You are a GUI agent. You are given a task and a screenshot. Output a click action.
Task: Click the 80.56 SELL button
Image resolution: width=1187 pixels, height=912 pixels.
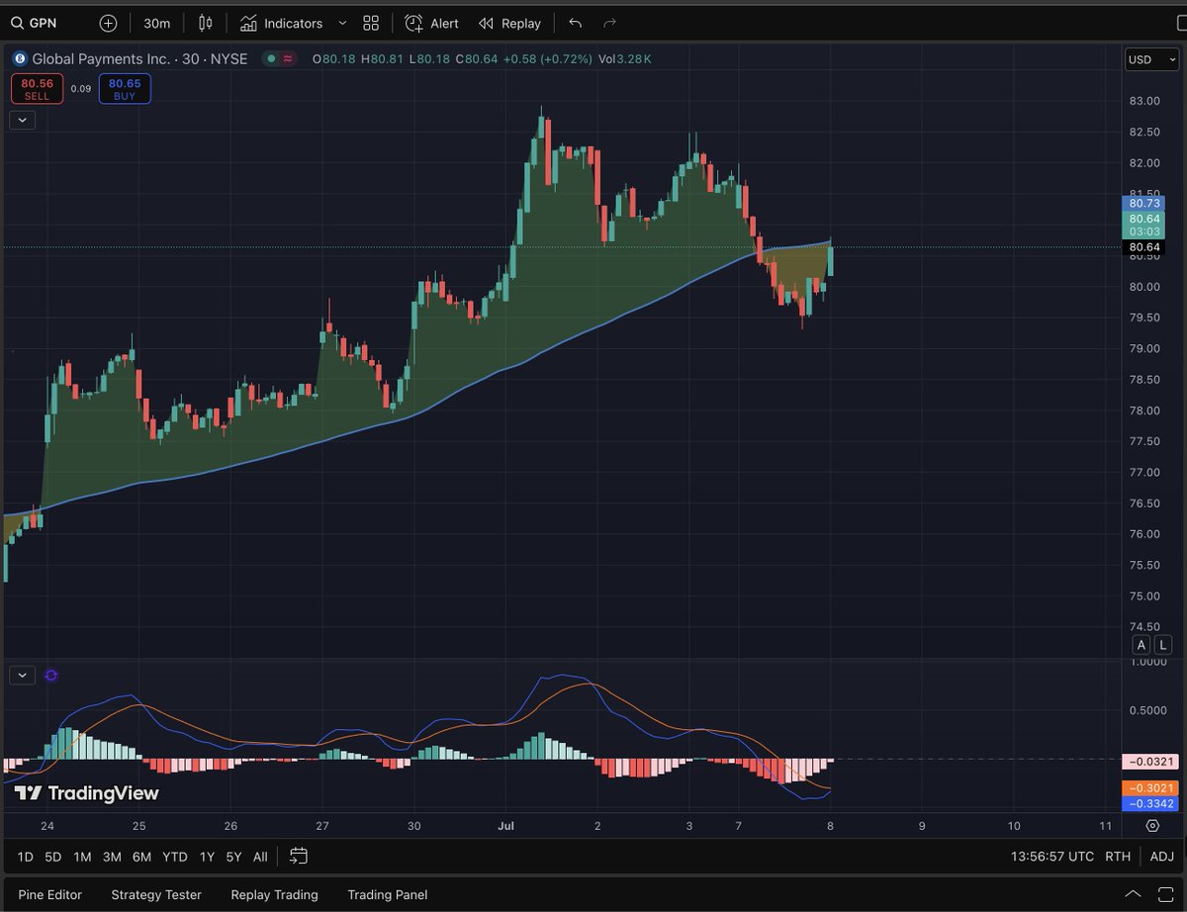38,89
